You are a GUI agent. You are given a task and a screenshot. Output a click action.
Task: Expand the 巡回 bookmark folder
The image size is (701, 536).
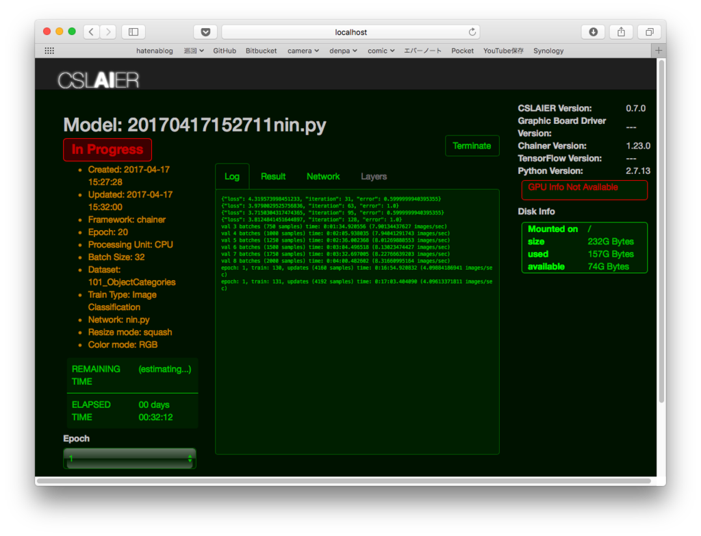coord(194,51)
